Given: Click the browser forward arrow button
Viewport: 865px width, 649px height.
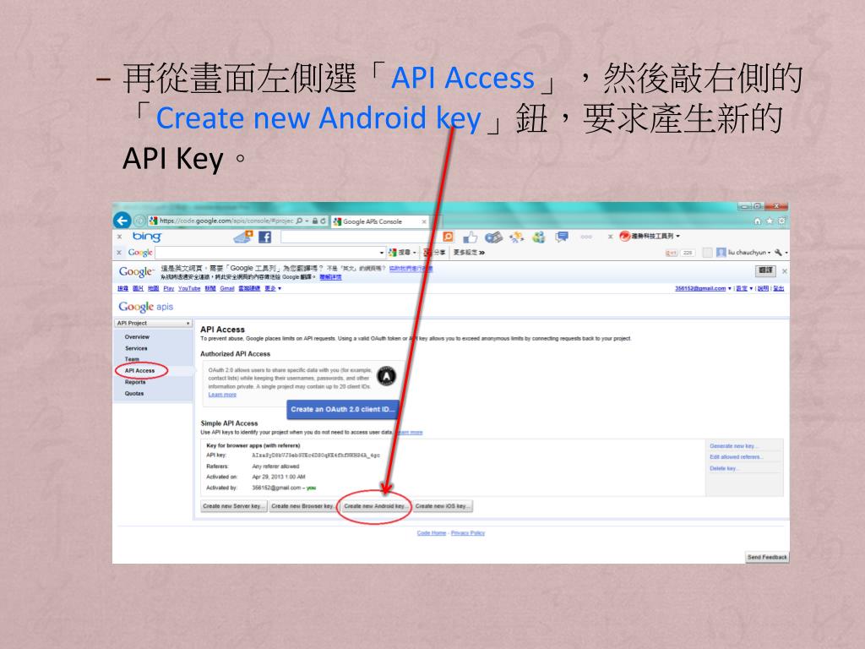Looking at the screenshot, I should click(x=139, y=221).
